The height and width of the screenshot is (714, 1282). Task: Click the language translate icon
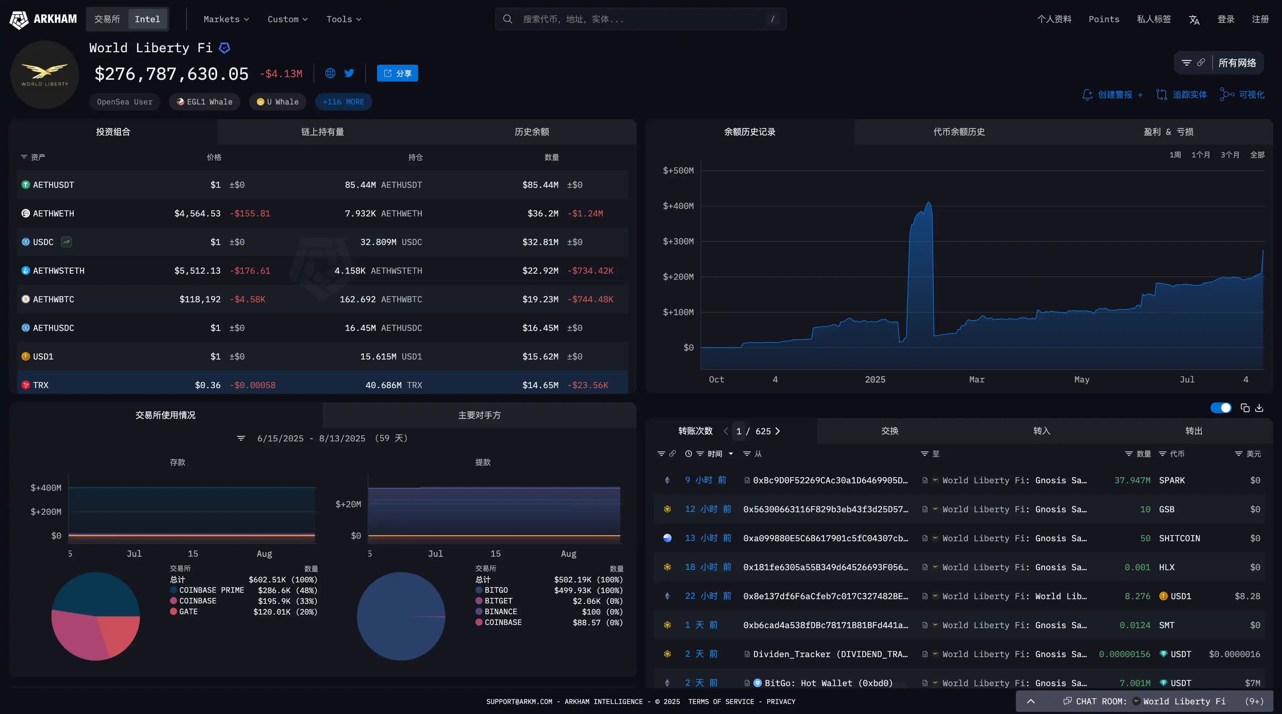pos(1194,19)
